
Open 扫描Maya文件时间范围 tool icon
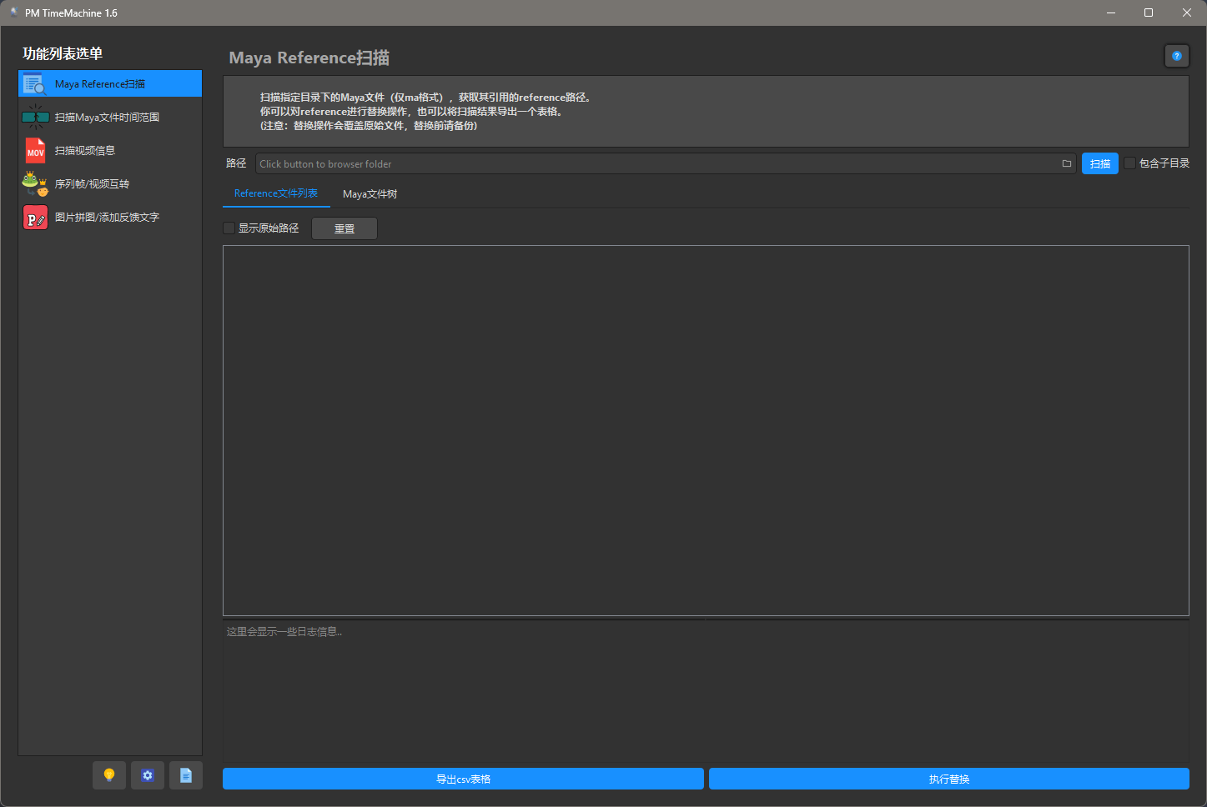click(x=35, y=118)
